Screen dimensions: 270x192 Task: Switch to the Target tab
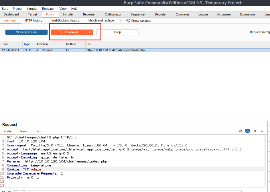click(x=32, y=15)
